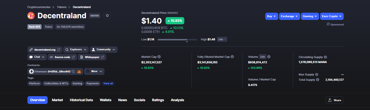Select the Overview tab
370x110 pixels.
[37, 100]
